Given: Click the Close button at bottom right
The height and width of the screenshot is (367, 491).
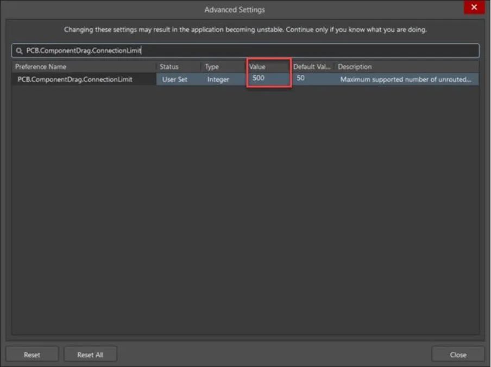Looking at the screenshot, I should click(x=457, y=355).
